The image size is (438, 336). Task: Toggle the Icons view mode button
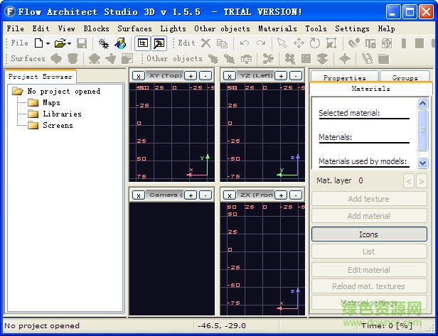369,234
